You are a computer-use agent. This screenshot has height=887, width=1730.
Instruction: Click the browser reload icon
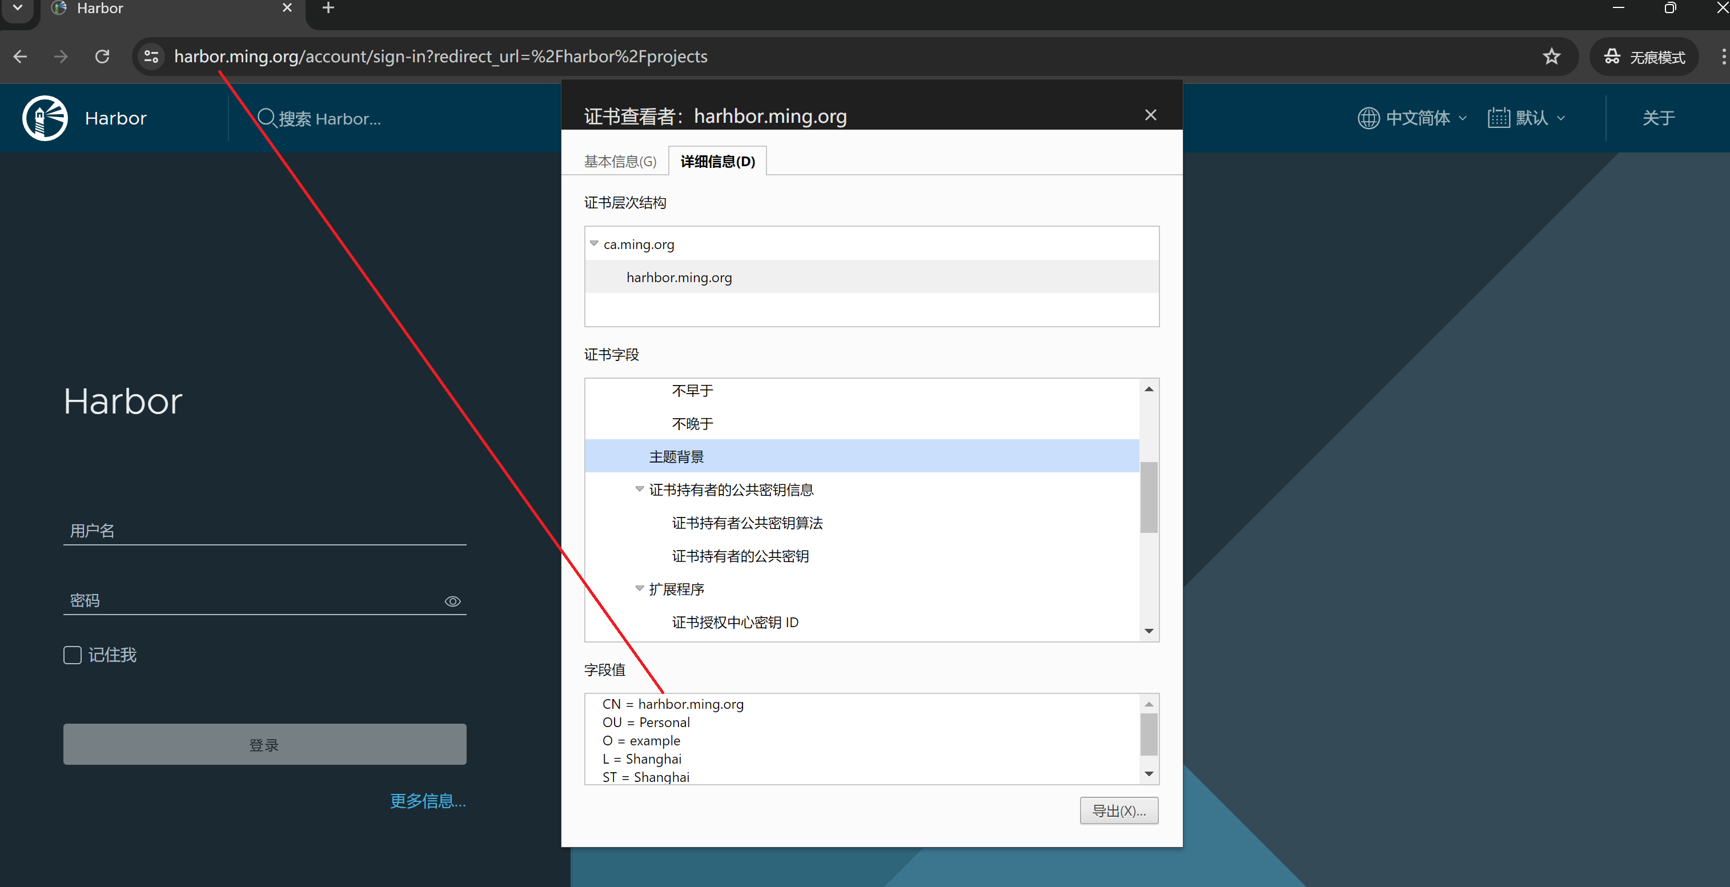coord(102,57)
